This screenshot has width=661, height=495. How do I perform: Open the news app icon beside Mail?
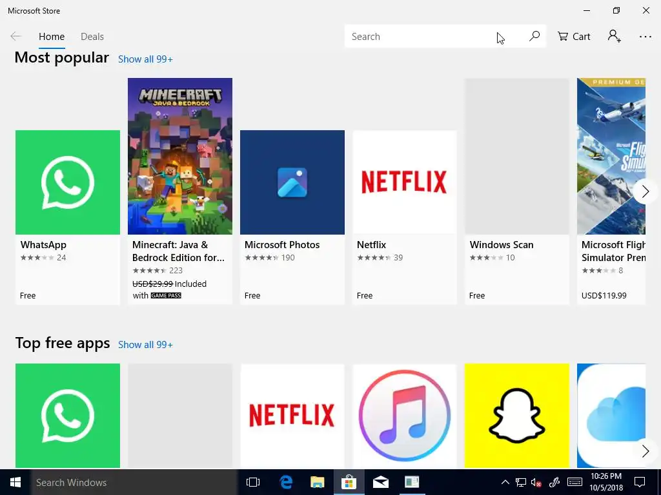(x=411, y=482)
